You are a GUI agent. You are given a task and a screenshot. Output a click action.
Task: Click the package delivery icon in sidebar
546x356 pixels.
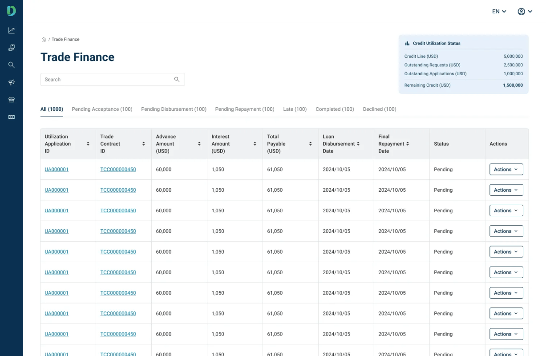[x=12, y=48]
